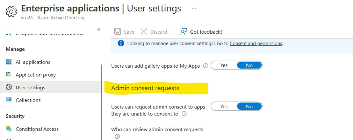Set request admin consent to No
Screen dimensions: 353x140
point(249,107)
